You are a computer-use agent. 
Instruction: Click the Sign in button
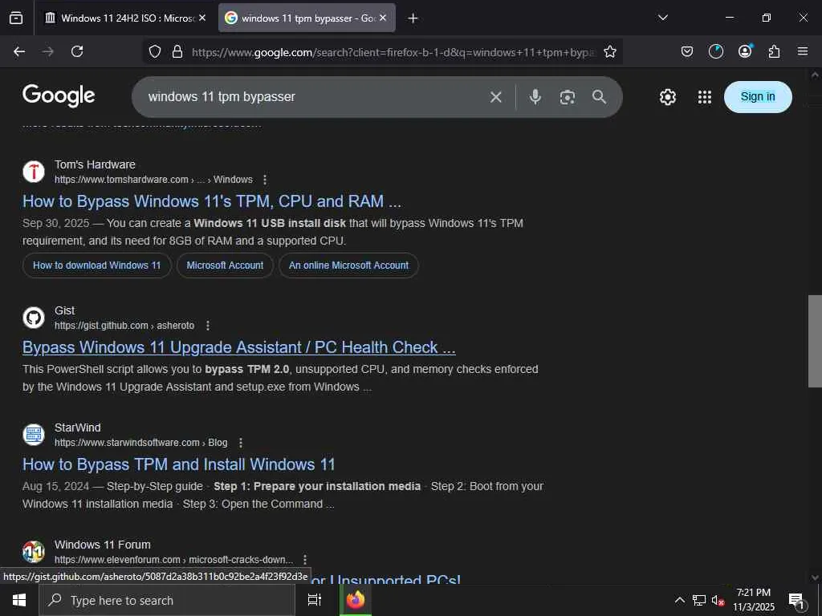[758, 96]
